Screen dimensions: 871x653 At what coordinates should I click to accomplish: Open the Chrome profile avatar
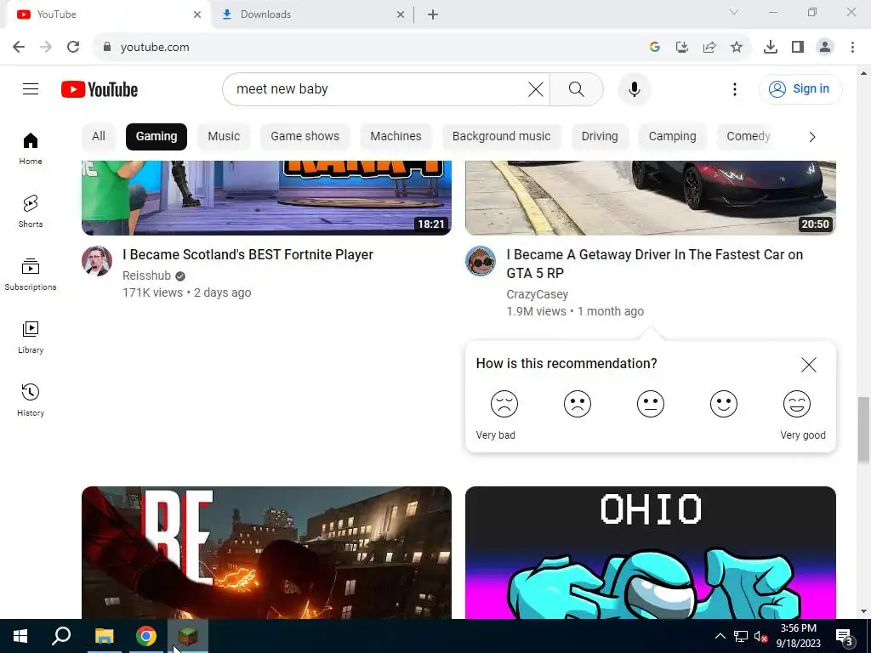pos(825,48)
